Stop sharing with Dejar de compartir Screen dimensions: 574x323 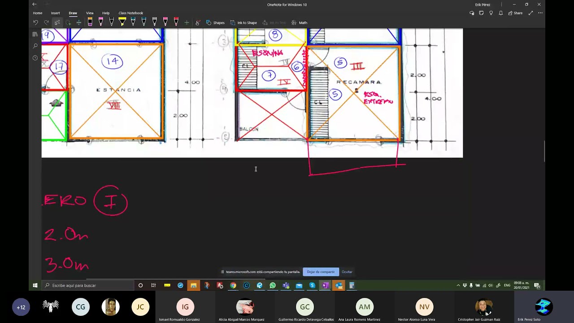pyautogui.click(x=321, y=272)
